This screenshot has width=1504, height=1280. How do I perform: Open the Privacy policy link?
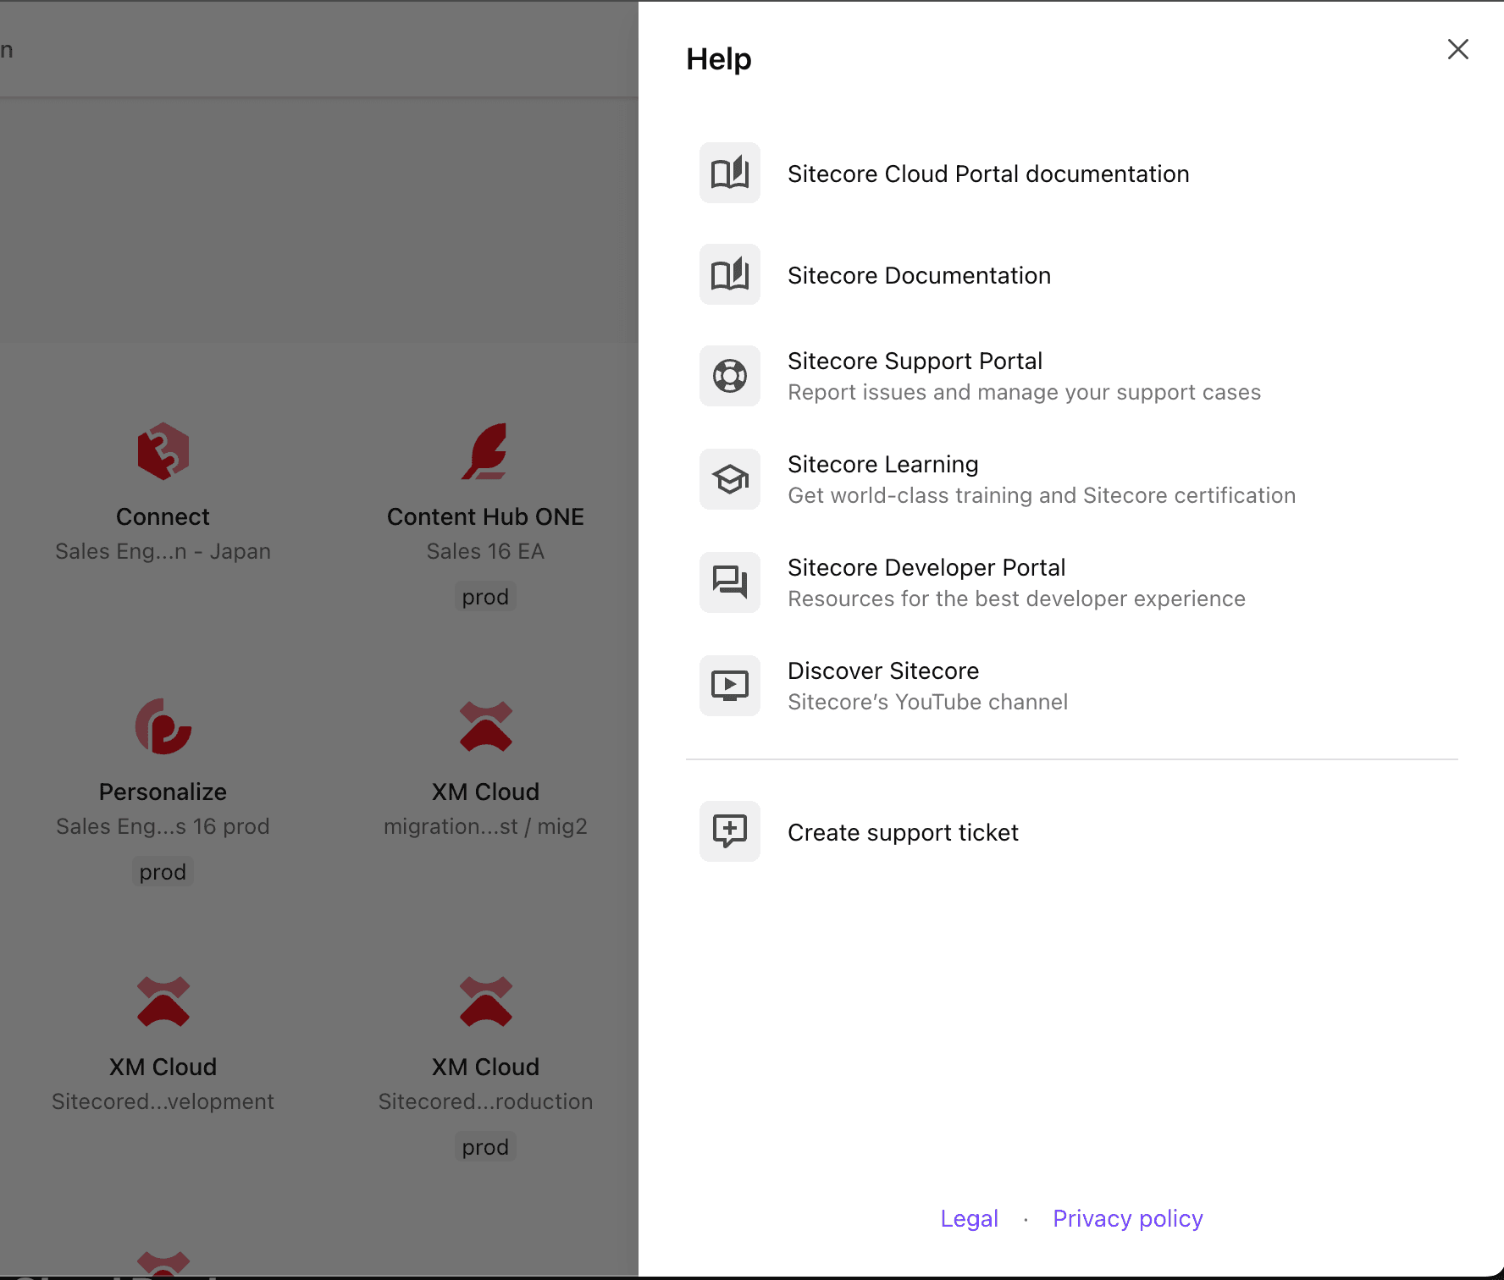click(1127, 1218)
